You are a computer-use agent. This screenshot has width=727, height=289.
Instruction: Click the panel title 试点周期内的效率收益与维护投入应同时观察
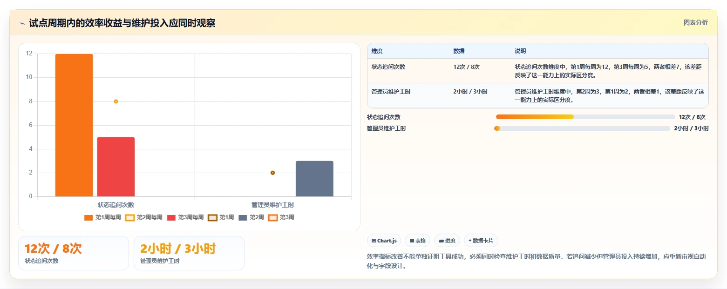click(x=122, y=23)
